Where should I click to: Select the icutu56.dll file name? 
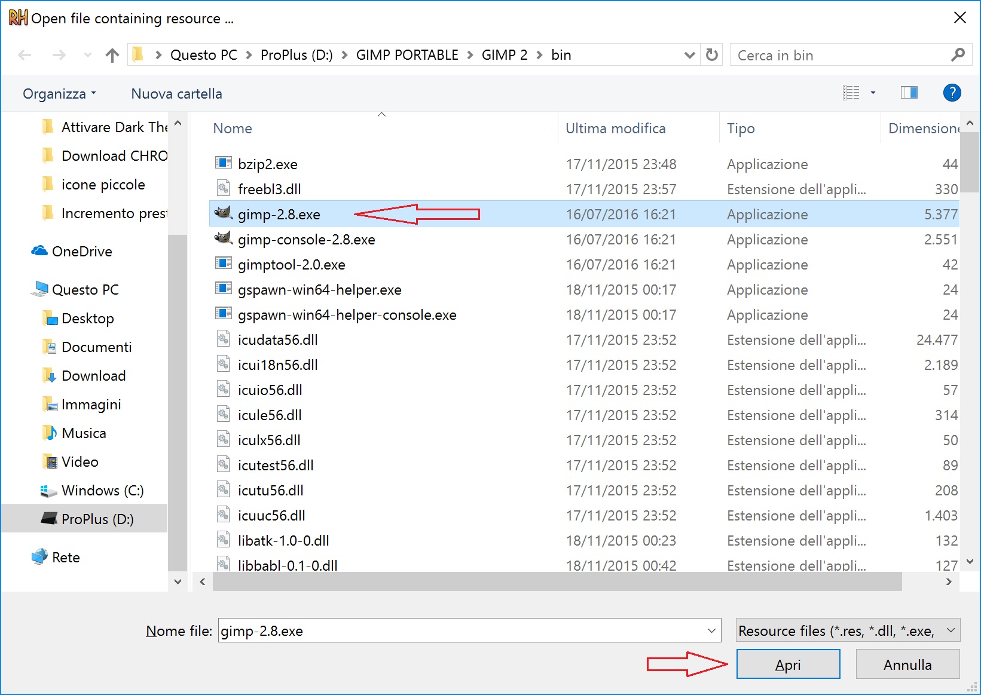click(x=271, y=491)
